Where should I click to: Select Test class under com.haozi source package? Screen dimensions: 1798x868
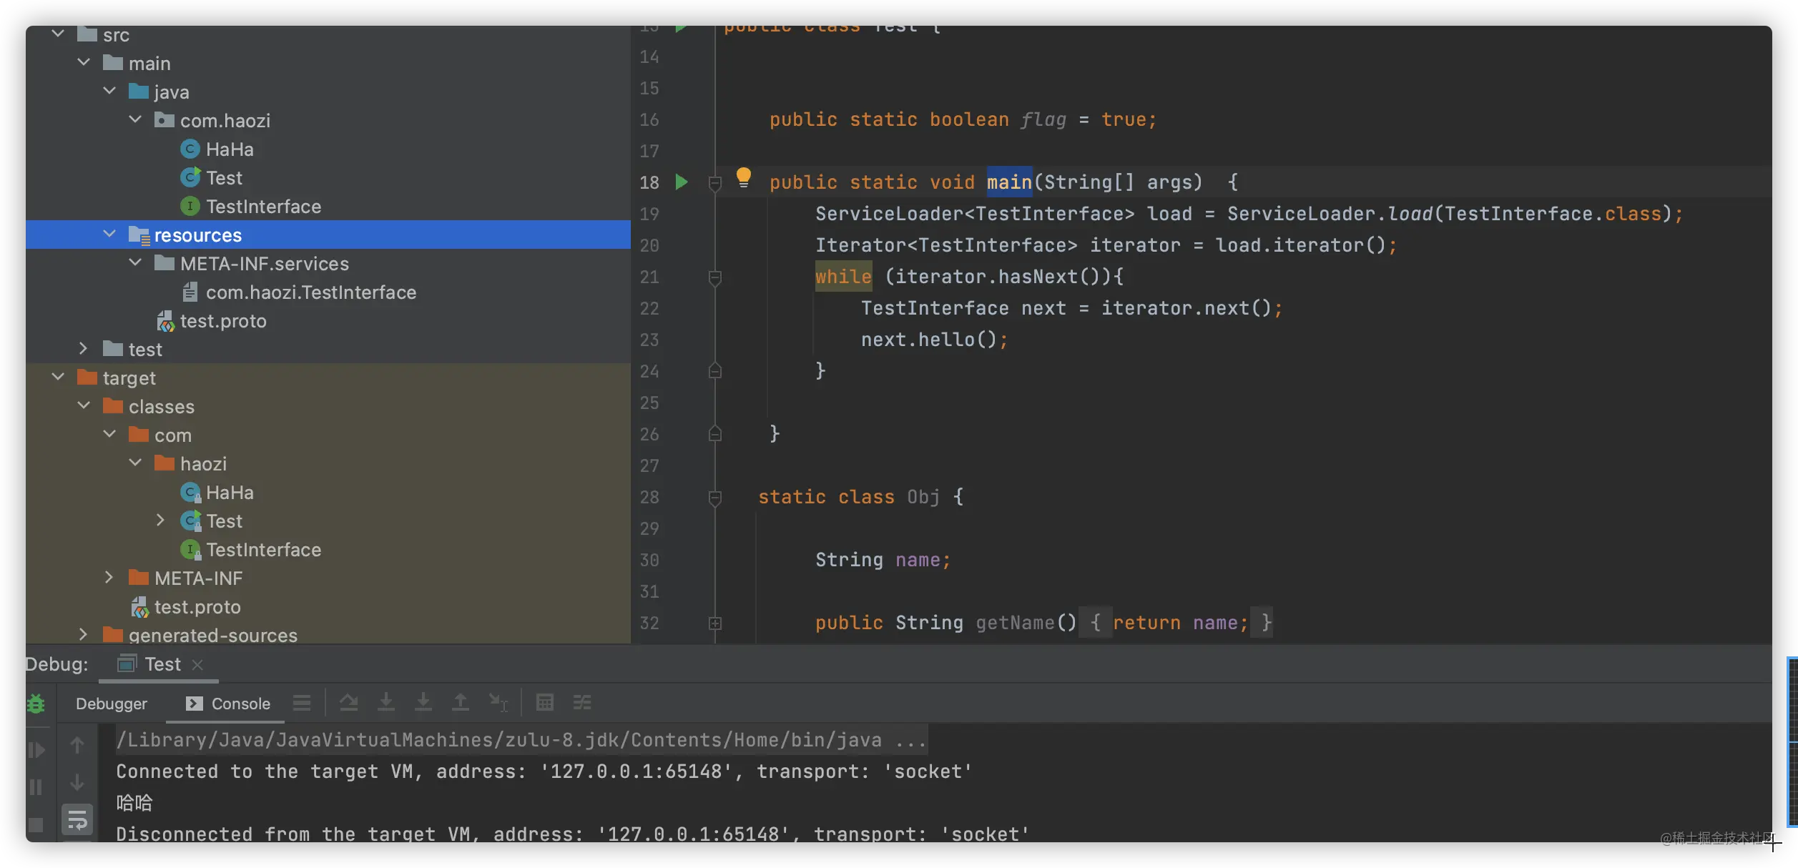coord(212,178)
